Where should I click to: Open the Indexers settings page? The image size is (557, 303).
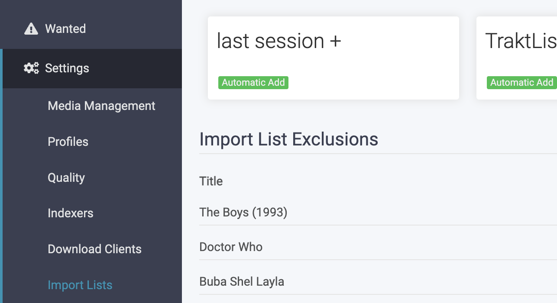71,213
